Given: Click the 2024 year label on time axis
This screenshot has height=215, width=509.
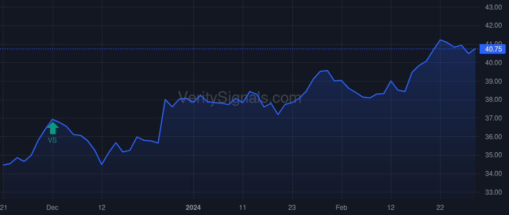Looking at the screenshot, I should coord(193,208).
